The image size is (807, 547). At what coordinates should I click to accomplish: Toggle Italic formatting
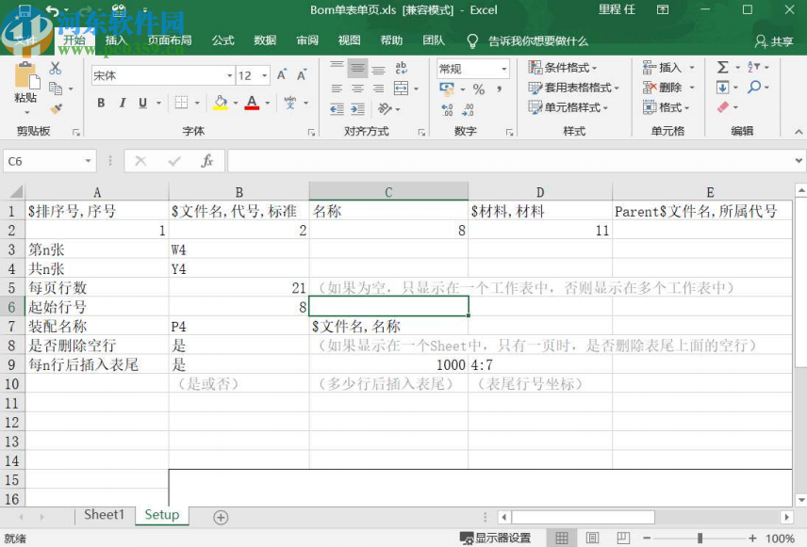[x=123, y=103]
